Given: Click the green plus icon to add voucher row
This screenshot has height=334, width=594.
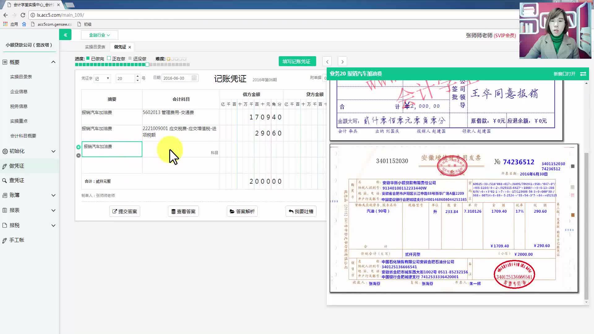Looking at the screenshot, I should (x=79, y=147).
